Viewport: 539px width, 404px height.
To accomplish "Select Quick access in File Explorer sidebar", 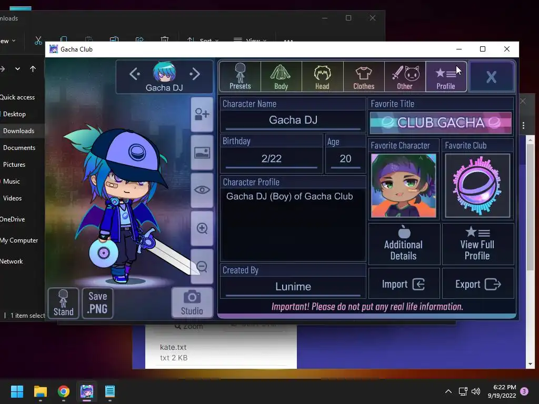I will coord(17,97).
